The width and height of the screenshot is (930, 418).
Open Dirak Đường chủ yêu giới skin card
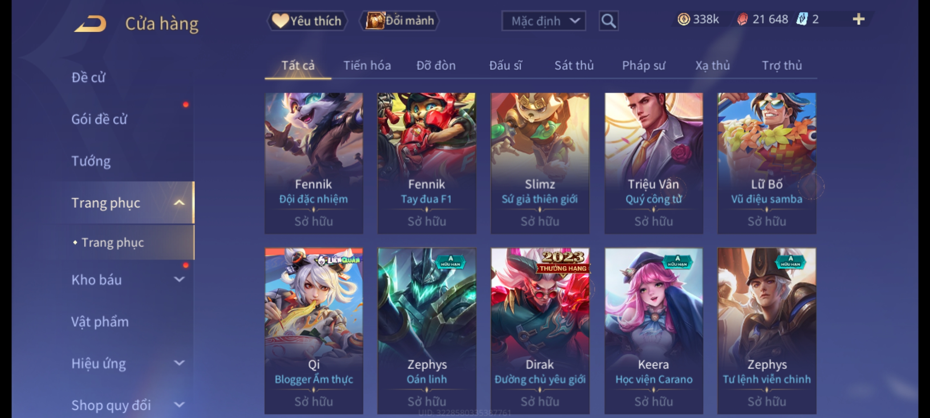540,331
